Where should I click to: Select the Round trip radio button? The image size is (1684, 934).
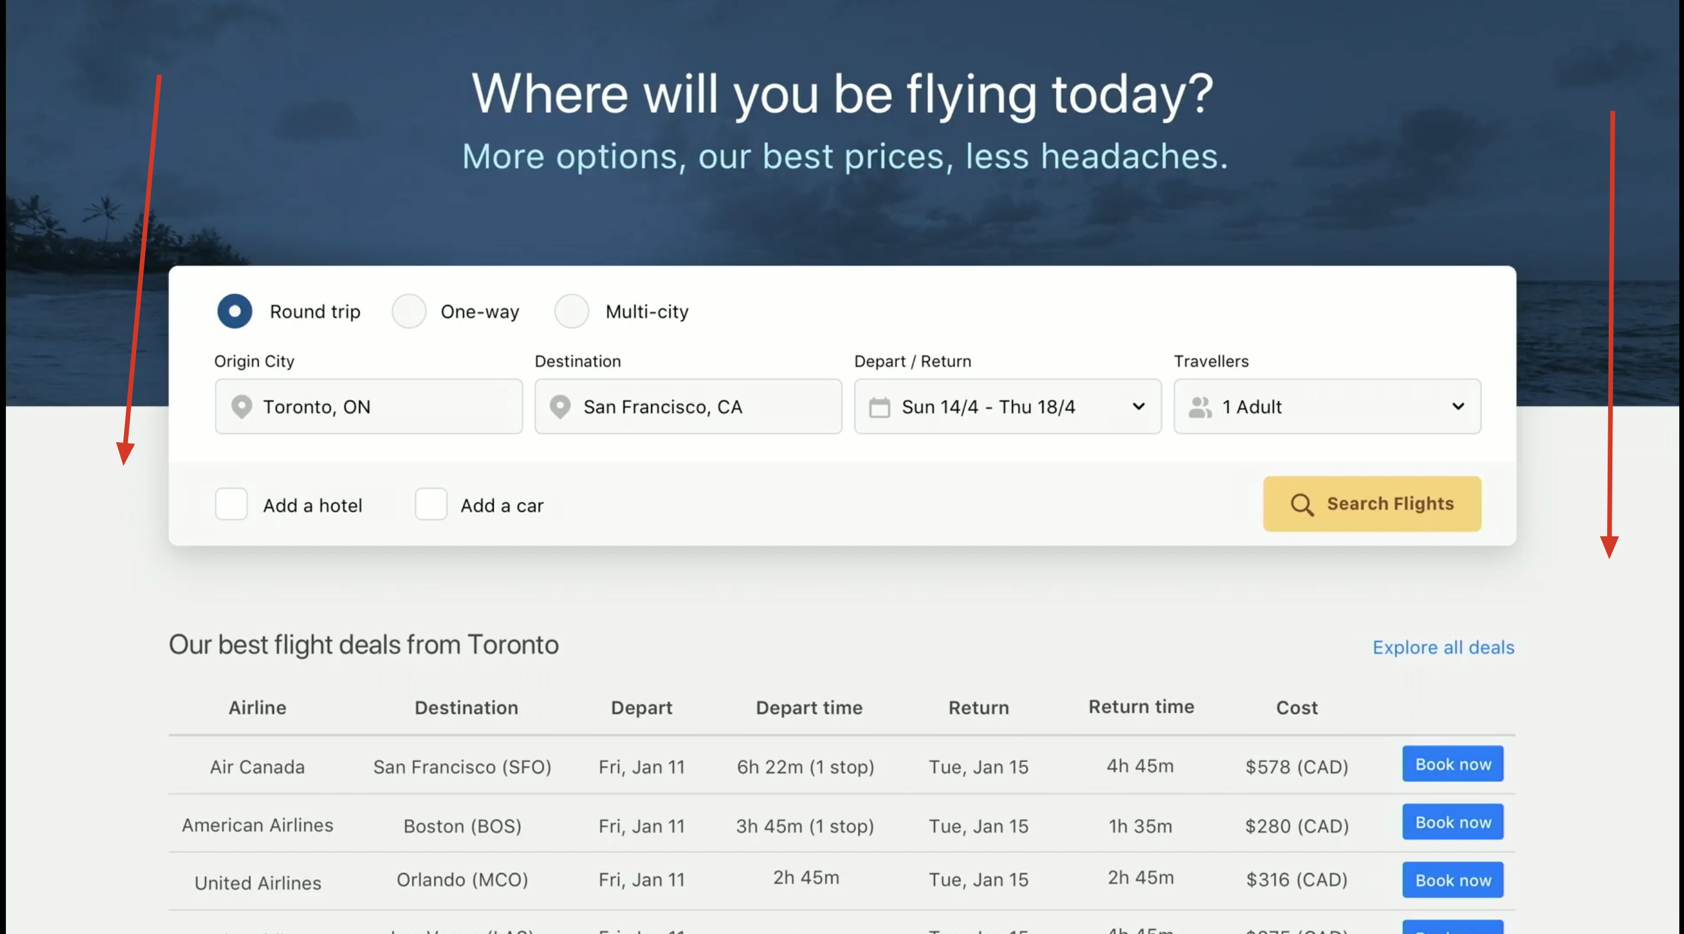[x=234, y=311]
